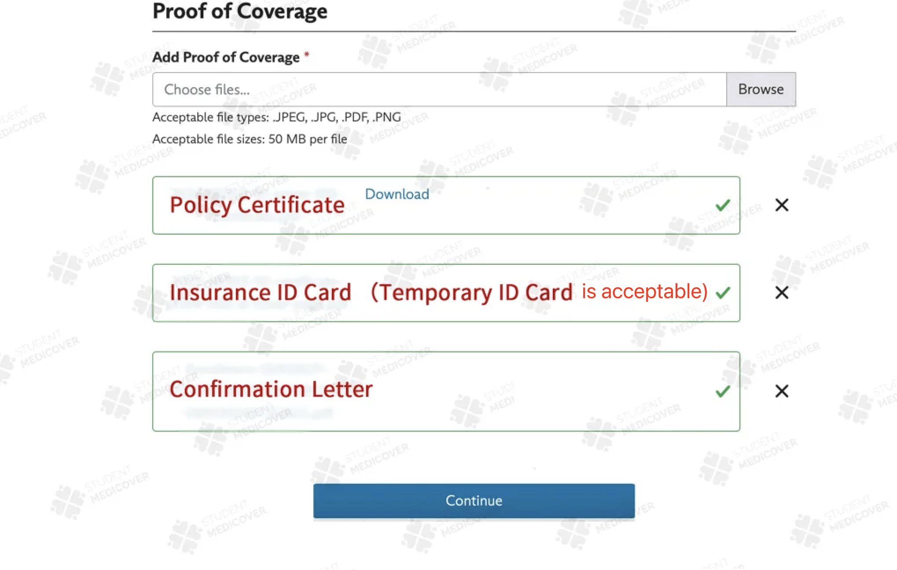Select the Policy Certificate file entry
This screenshot has width=897, height=570.
click(446, 205)
